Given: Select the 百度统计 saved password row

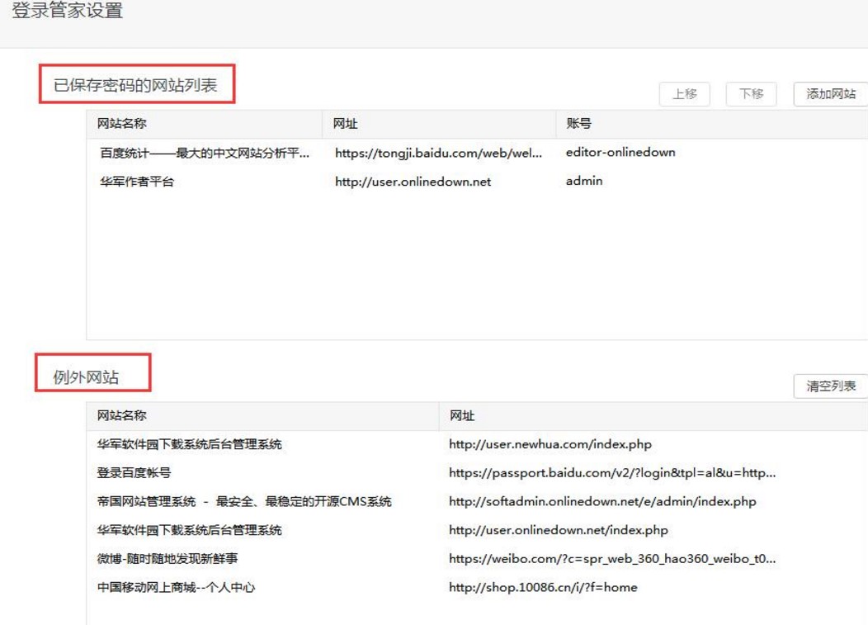Looking at the screenshot, I should coord(477,153).
